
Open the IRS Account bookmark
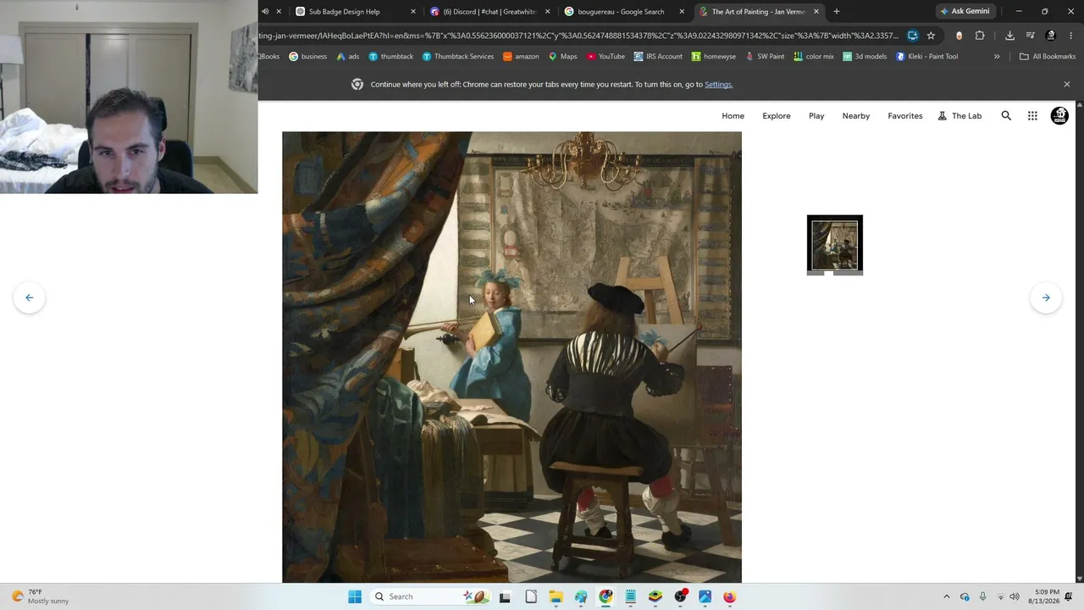[x=657, y=57]
